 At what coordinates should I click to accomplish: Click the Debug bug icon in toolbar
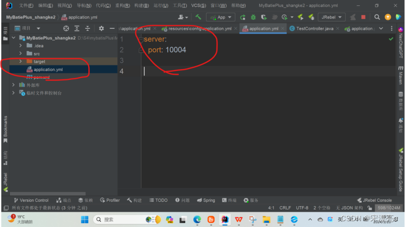click(x=253, y=17)
